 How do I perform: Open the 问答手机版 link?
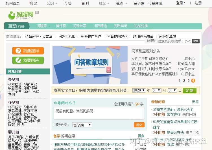pos(67,37)
